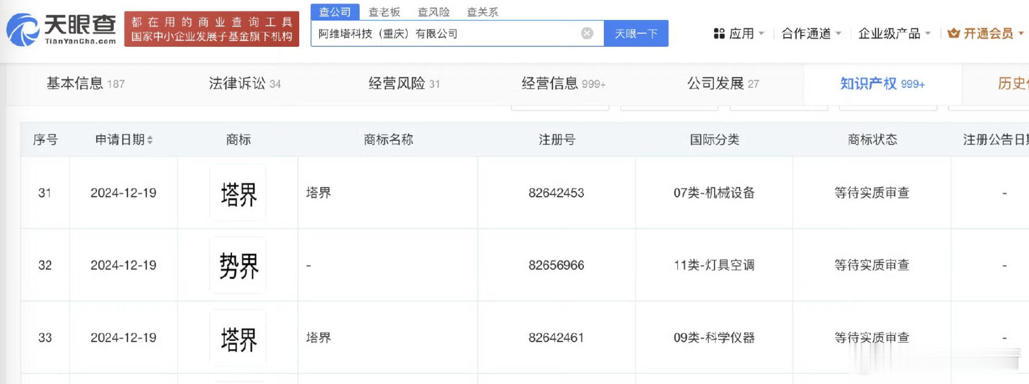Click the date 2024-12-19 in row 33

pyautogui.click(x=123, y=338)
